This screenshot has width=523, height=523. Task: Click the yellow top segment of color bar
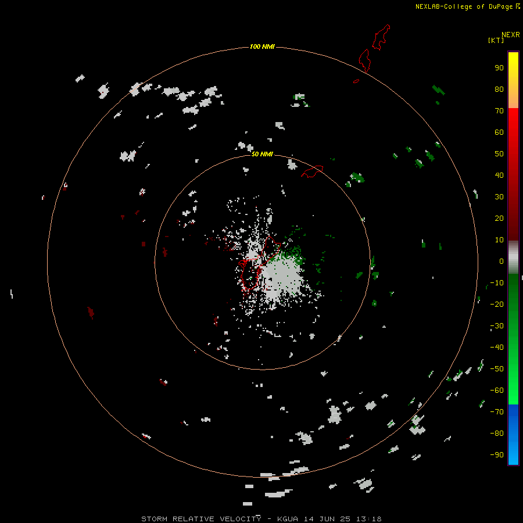(513, 80)
